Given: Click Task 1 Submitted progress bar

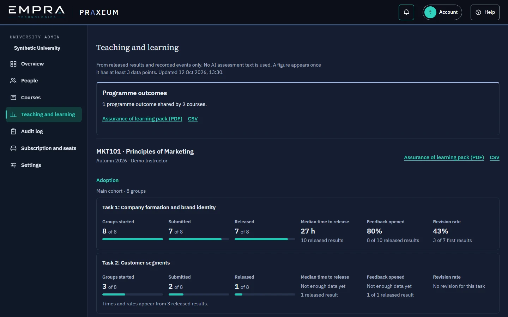Looking at the screenshot, I should click(199, 239).
